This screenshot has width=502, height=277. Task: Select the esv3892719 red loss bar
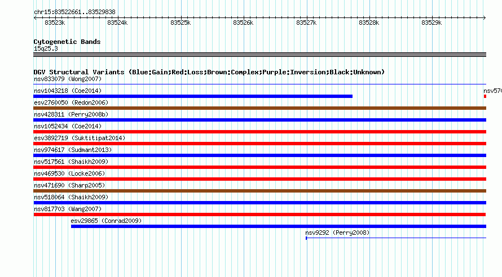click(x=259, y=144)
